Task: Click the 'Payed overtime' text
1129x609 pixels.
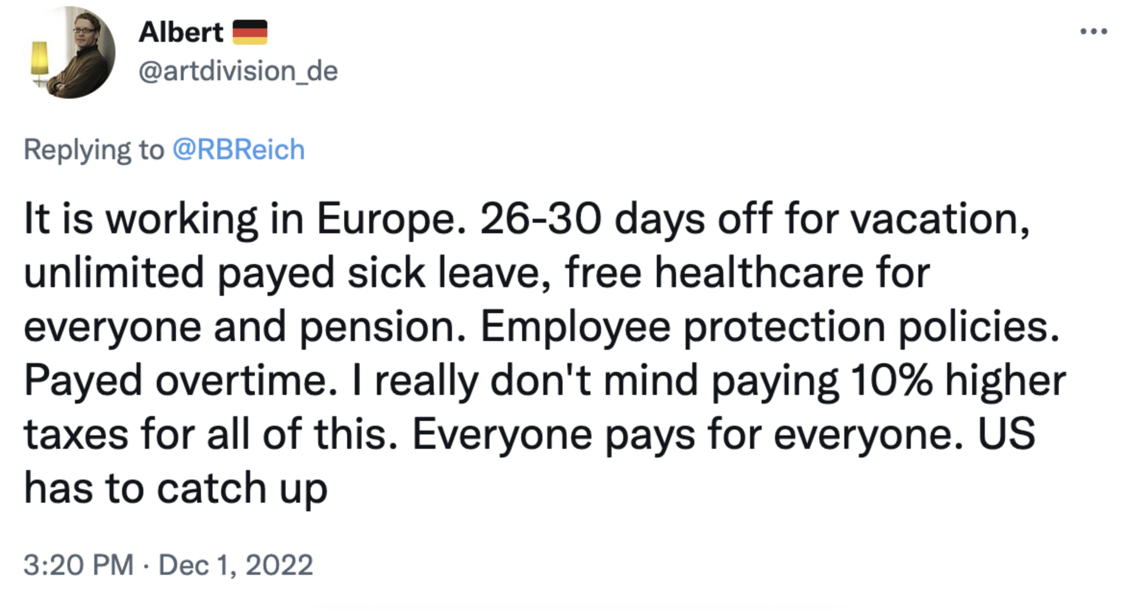Action: point(181,381)
